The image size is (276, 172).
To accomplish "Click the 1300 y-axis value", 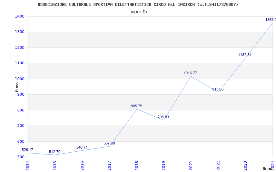I will point(20,32).
